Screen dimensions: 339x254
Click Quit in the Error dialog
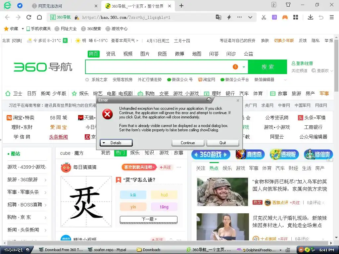pos(223,143)
